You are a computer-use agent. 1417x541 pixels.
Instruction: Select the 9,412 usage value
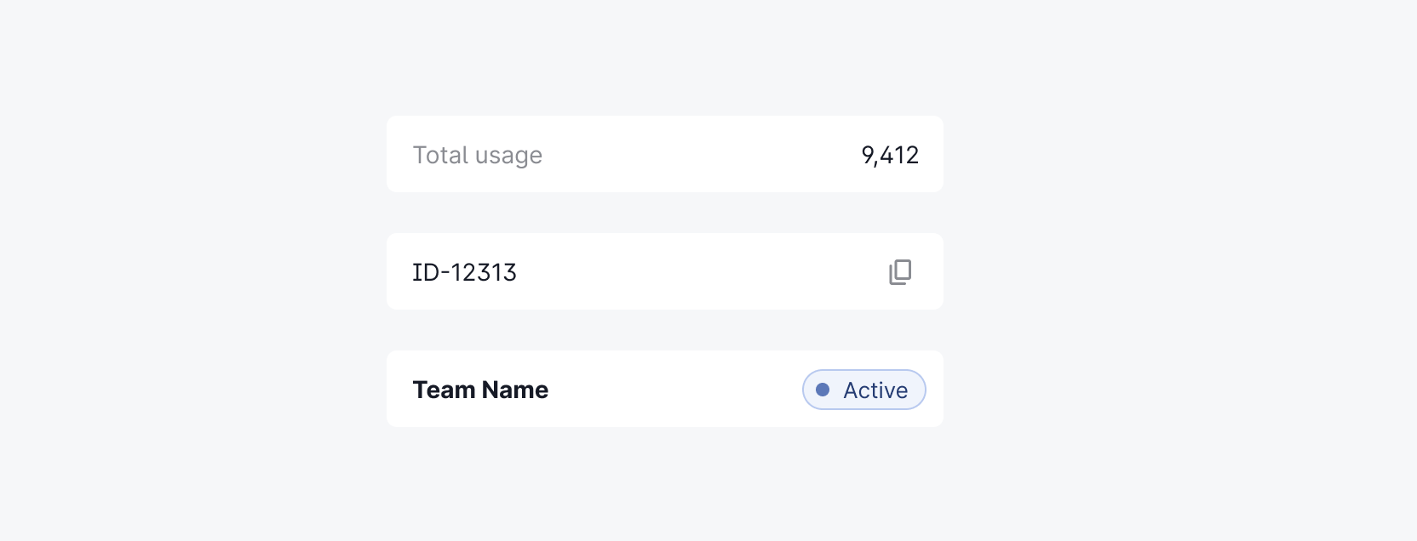[890, 155]
